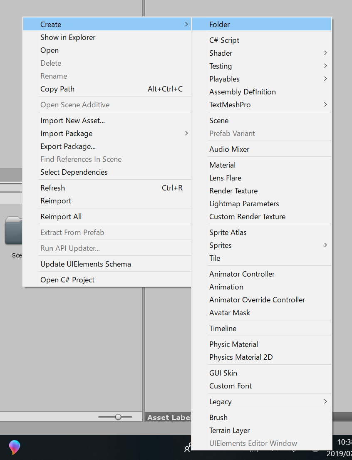Open C# Project from context menu
Viewport: 352px width, 460px height.
67,280
